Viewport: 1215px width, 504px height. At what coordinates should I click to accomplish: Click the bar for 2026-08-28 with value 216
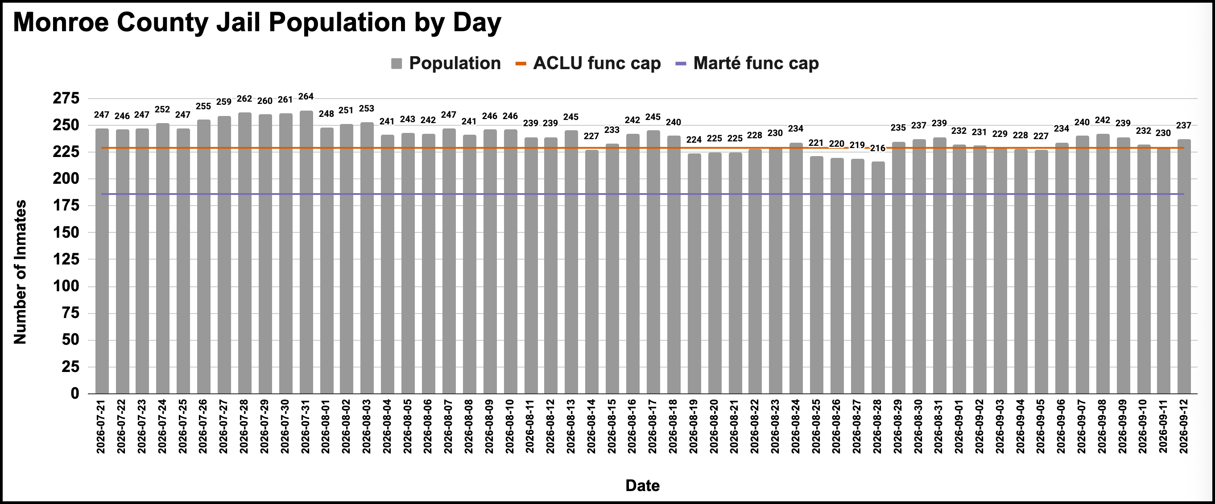coord(878,278)
